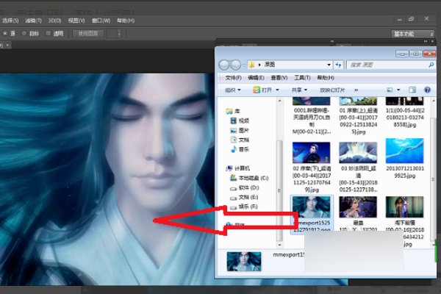Screen dimensions: 441x294
Task: Restore down the Photoshop window
Action: (x=411, y=19)
